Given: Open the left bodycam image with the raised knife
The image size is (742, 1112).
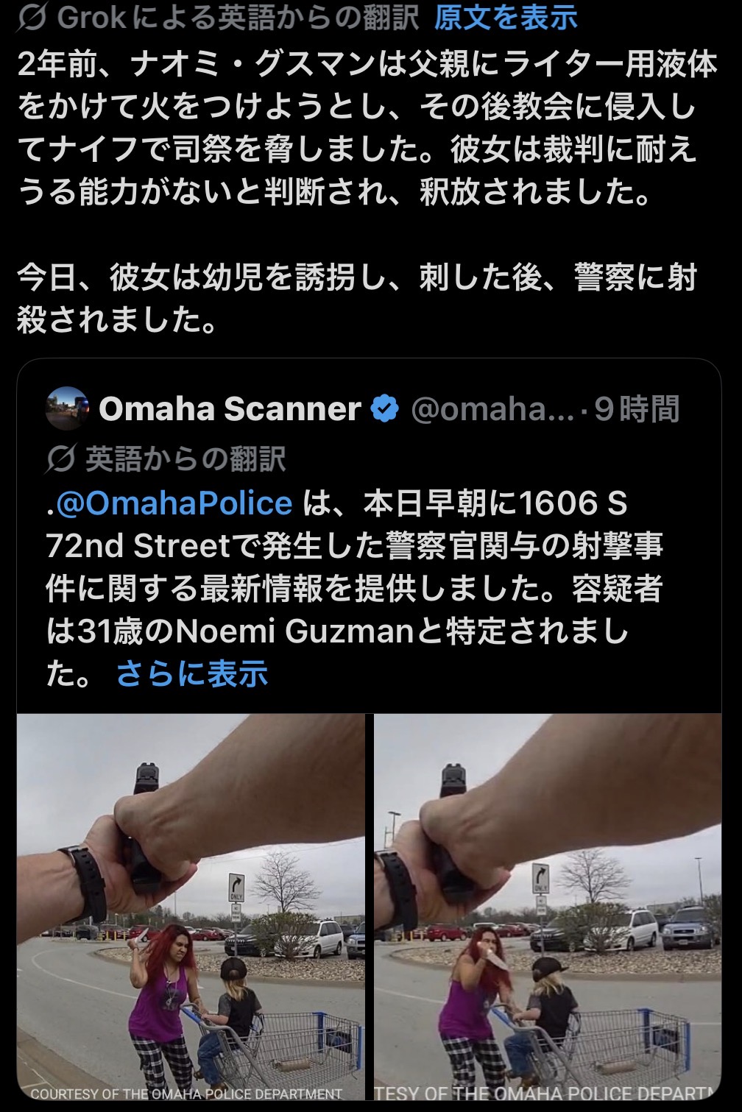Looking at the screenshot, I should tap(191, 907).
